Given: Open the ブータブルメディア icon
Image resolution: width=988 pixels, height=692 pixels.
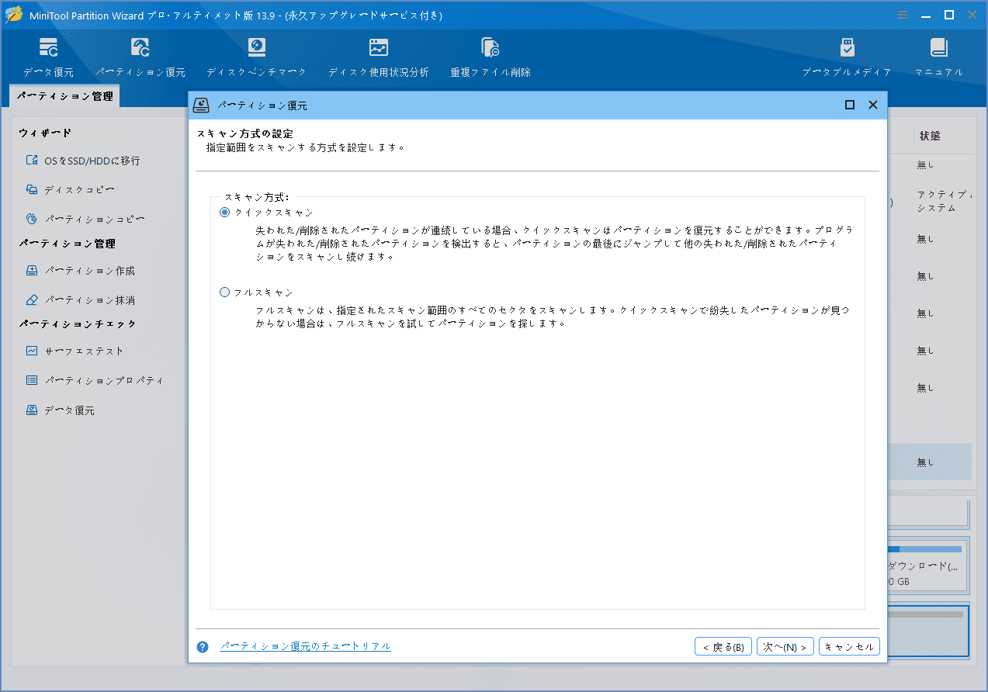Looking at the screenshot, I should 847,48.
